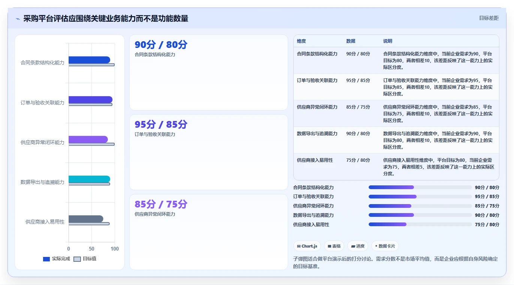Screen dimensions: 514x285
Task: Click the 维度 table column header
Action: tap(302, 41)
